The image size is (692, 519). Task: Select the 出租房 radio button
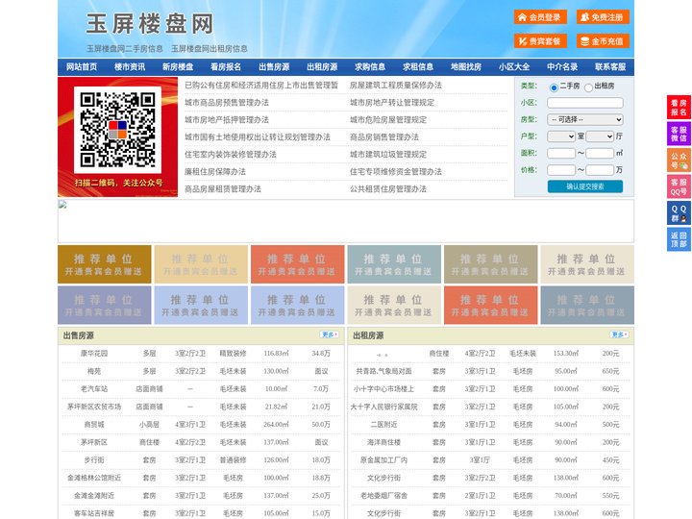click(x=588, y=87)
